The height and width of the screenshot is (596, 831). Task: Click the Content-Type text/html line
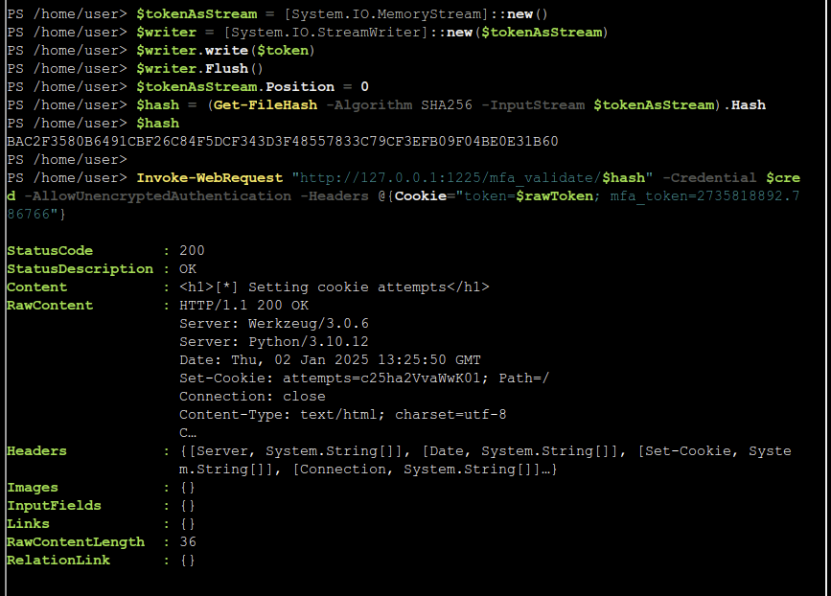(x=343, y=415)
